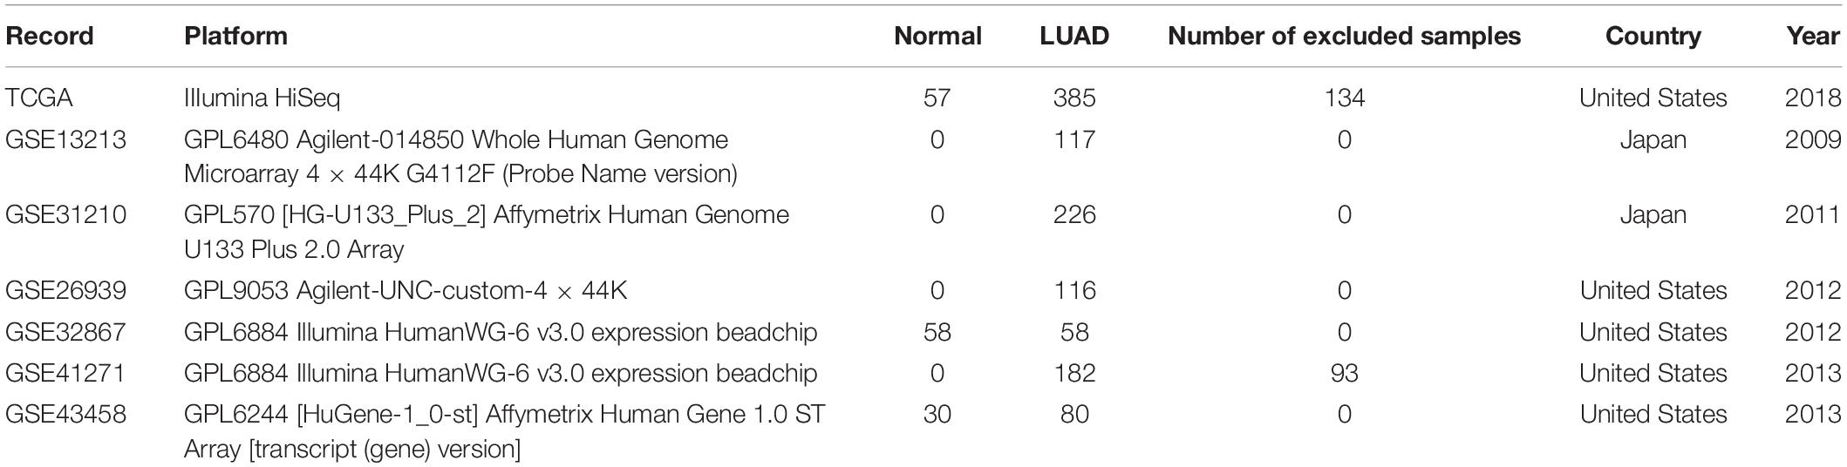Select the 385 LUAD value for TCGA
Viewport: 1847px width, 467px height.
click(1074, 98)
